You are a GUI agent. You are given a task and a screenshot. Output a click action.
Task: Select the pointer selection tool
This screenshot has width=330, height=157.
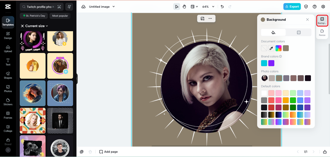tap(177, 7)
